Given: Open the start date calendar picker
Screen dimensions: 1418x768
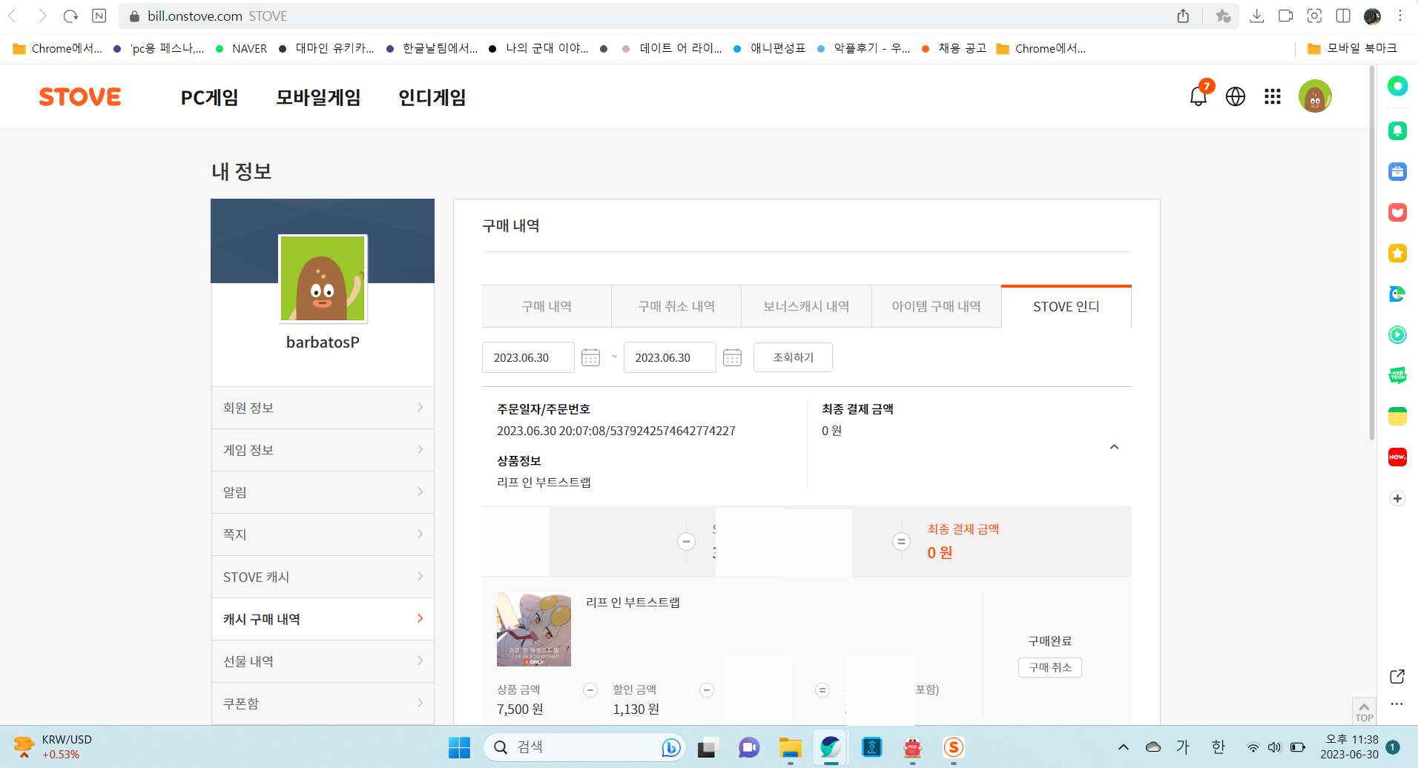Looking at the screenshot, I should [590, 357].
